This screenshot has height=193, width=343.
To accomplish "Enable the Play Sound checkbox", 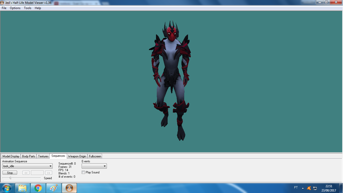I will click(x=83, y=172).
